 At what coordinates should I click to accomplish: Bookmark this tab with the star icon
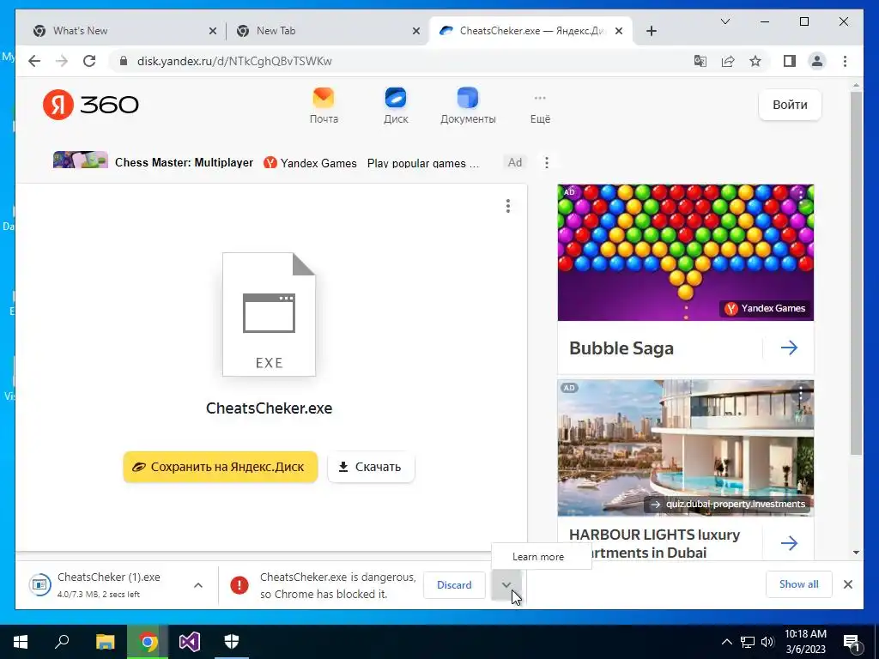tap(755, 61)
